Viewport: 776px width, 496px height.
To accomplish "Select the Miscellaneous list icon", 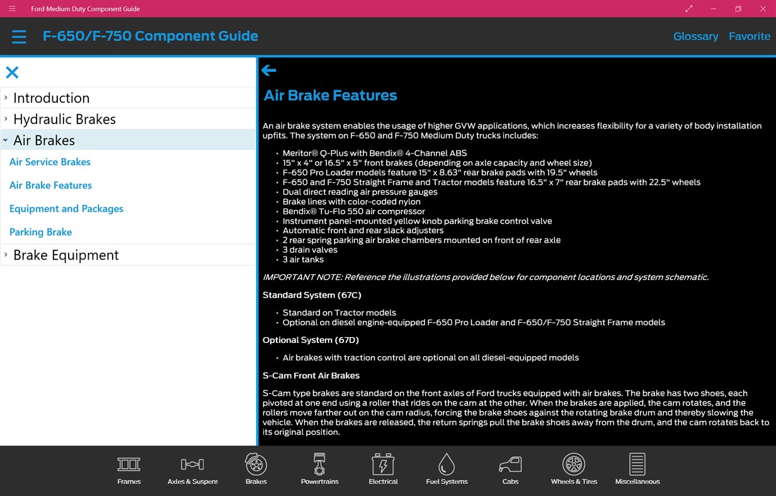I will [637, 465].
